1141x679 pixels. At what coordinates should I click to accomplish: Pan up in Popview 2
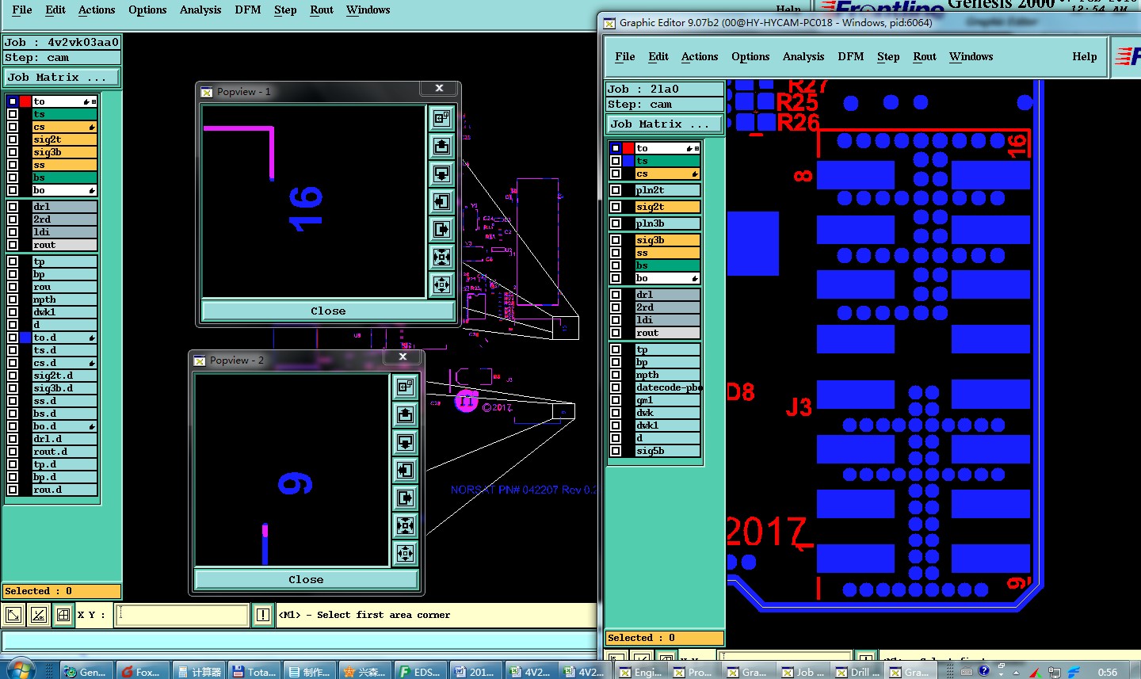[x=406, y=414]
